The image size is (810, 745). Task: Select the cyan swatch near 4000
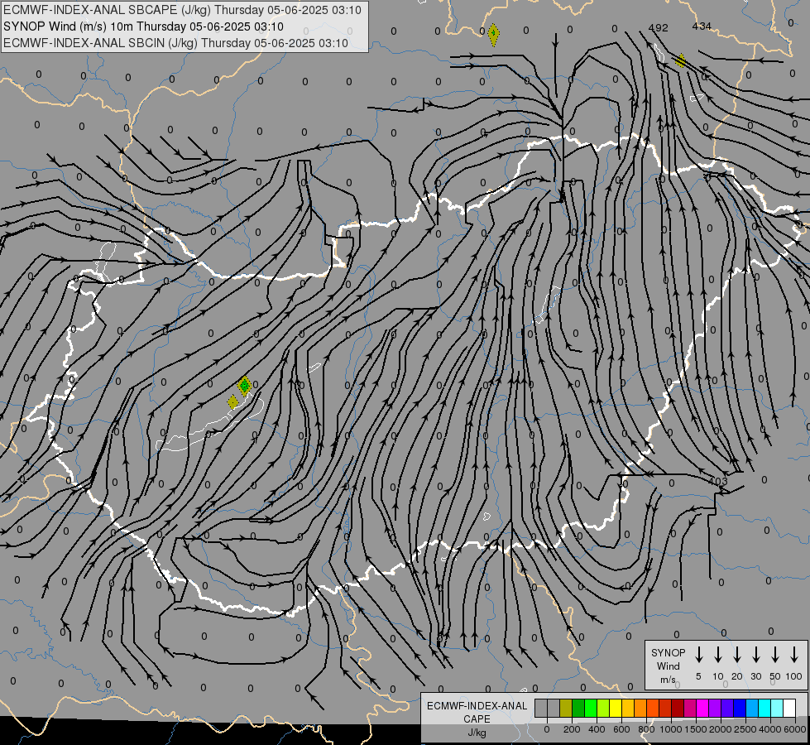[x=764, y=708]
